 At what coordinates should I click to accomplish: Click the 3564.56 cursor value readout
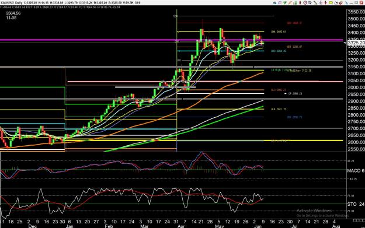(13, 13)
